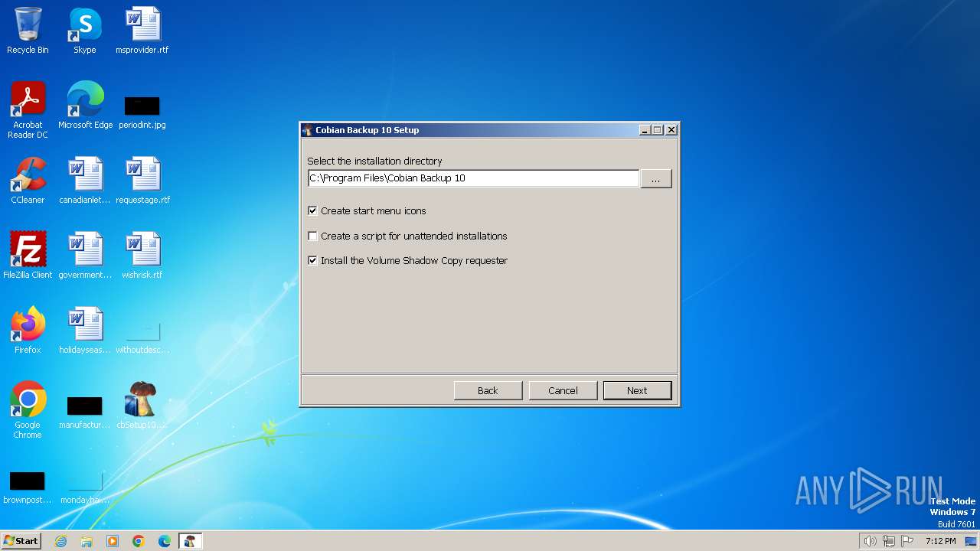Open Edge from the taskbar

tap(165, 541)
